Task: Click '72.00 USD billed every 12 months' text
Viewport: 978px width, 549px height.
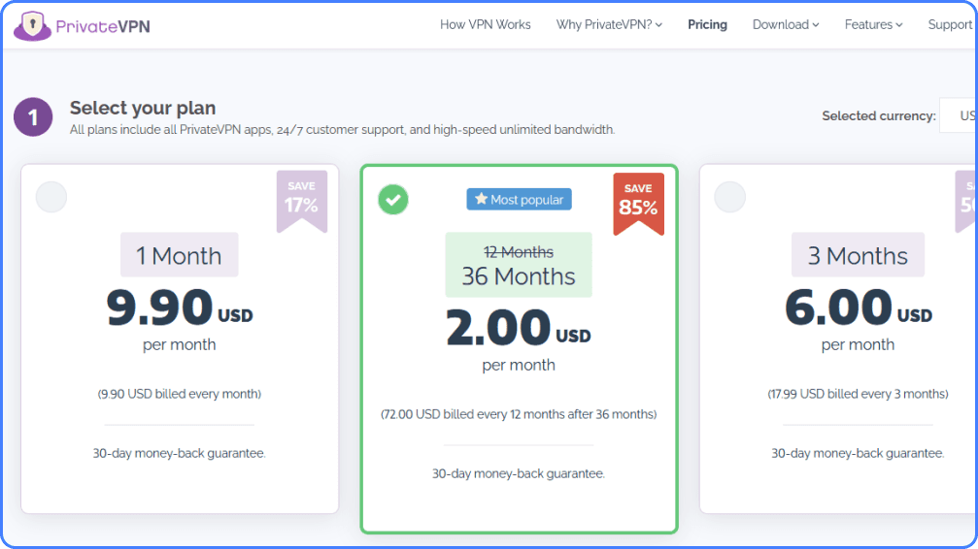Action: click(519, 414)
